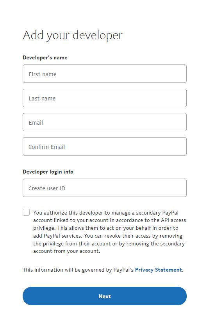Focus the Last name text box
The height and width of the screenshot is (315, 207).
pos(105,98)
